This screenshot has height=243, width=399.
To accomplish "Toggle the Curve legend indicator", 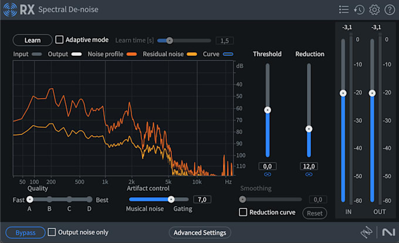I will [x=228, y=54].
